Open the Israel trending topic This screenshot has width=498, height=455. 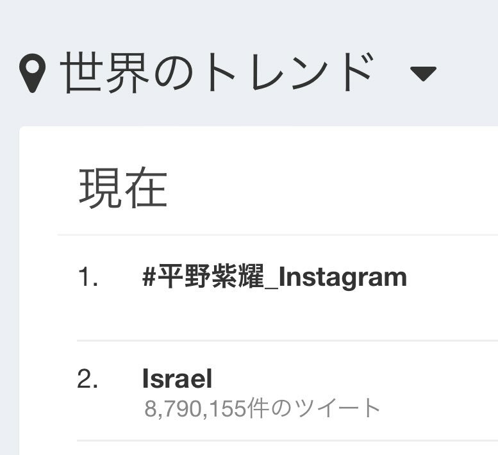178,378
